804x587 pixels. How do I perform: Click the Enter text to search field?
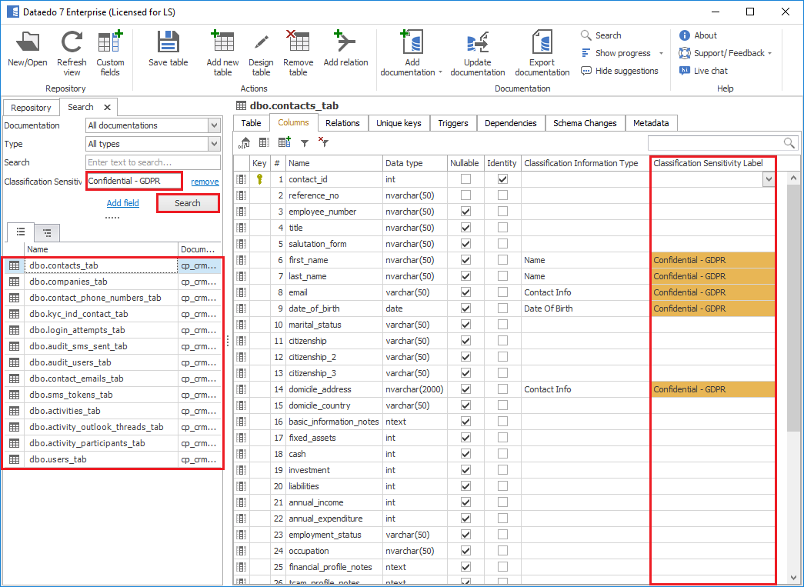(x=152, y=162)
